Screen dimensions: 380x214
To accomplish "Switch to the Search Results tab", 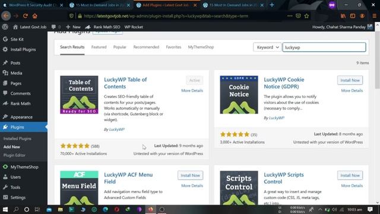I will [x=72, y=47].
